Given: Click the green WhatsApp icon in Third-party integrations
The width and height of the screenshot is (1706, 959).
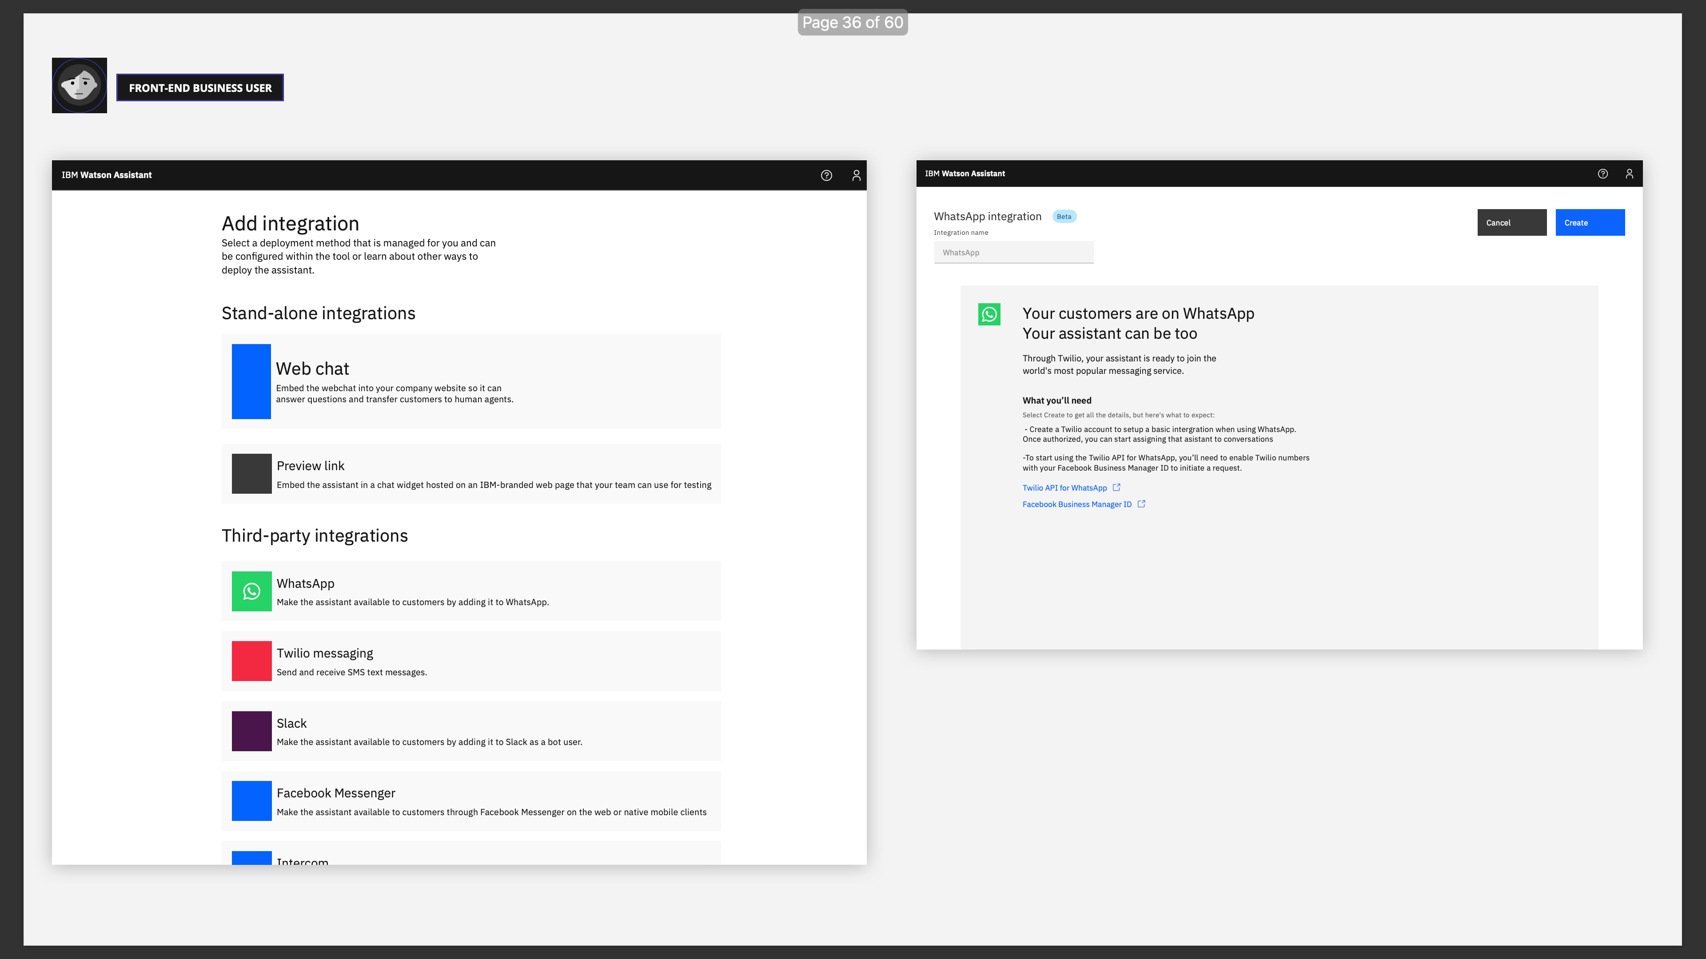Looking at the screenshot, I should 251,591.
